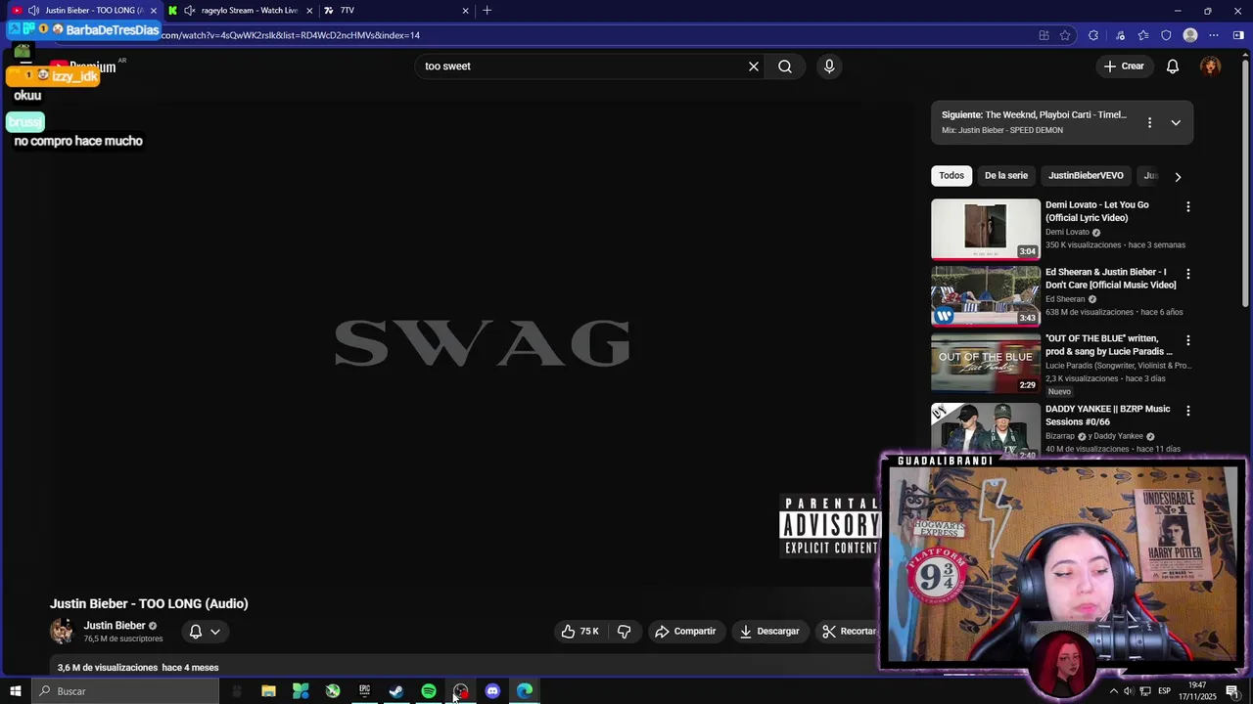Open the Windows notification center icon
1253x704 pixels.
(x=1232, y=691)
